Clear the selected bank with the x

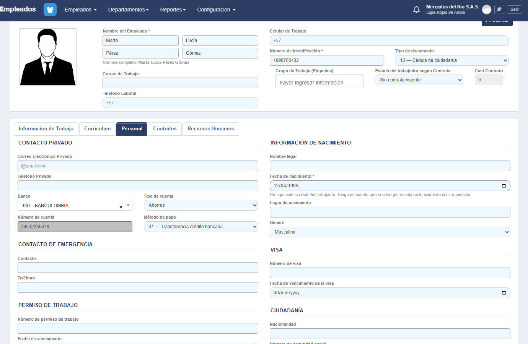tap(121, 207)
